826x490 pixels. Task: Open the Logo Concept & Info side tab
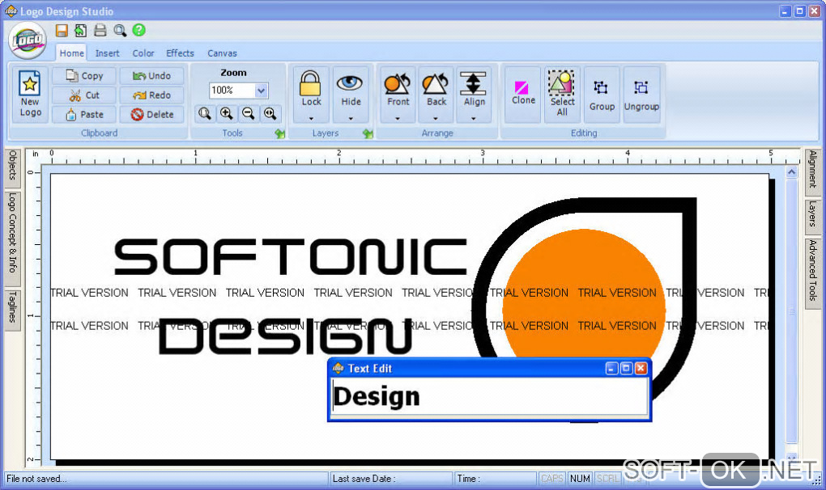tap(13, 238)
